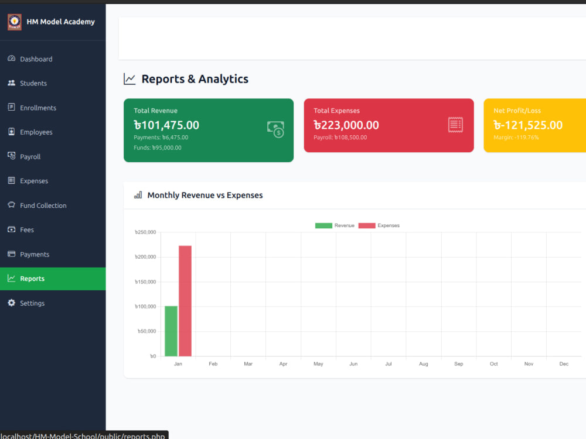Screen dimensions: 586x439
Task: Go to the Fees page
Action: (53, 230)
